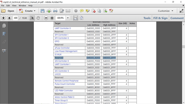This screenshot has width=185, height=104.
Task: Click the highlighted address 0x6000_A000
Action: (93, 58)
